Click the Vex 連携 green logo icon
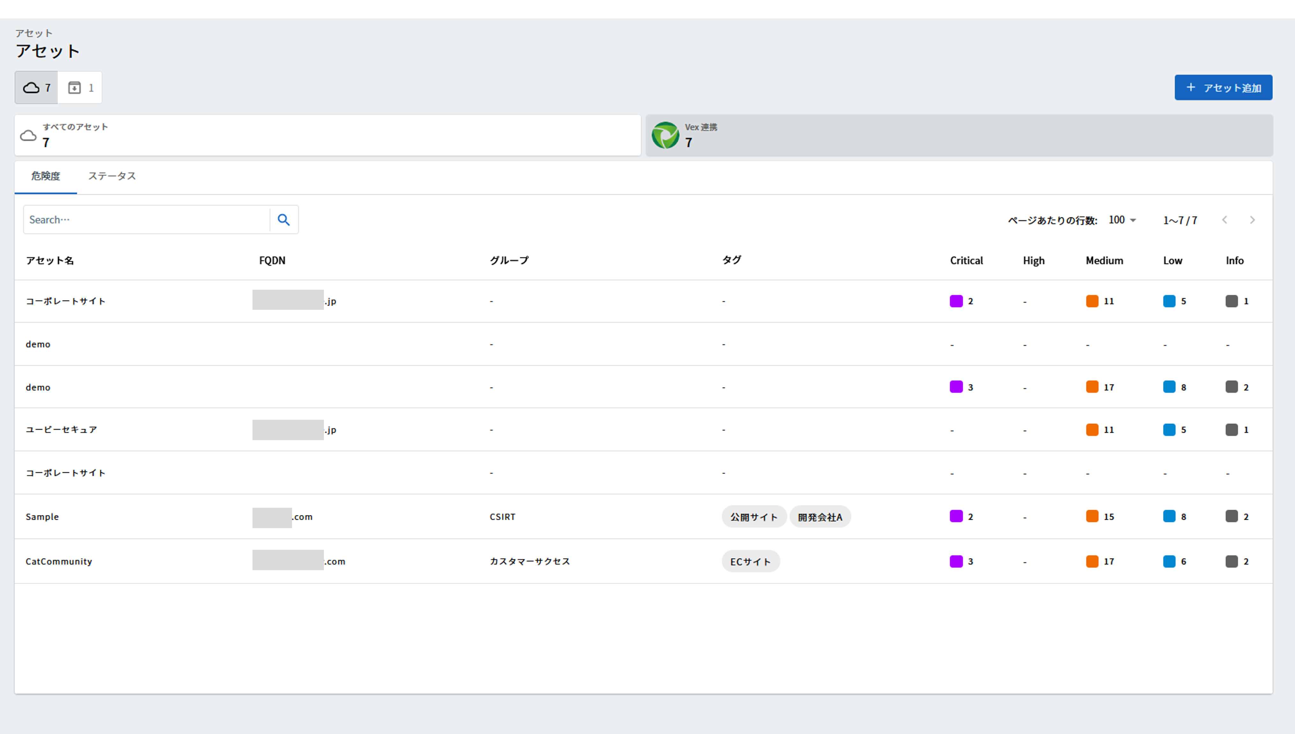The image size is (1295, 734). click(666, 135)
